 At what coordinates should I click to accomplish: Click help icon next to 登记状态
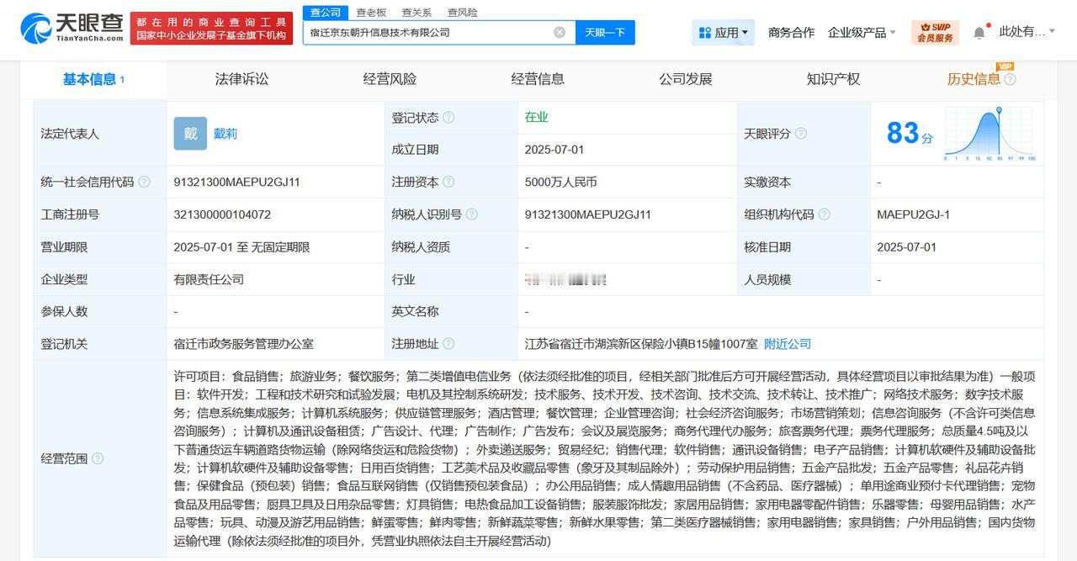tap(448, 118)
